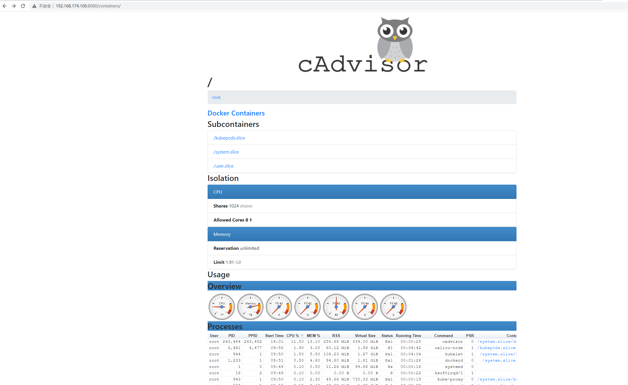Click the FS #4 gauge

point(365,307)
